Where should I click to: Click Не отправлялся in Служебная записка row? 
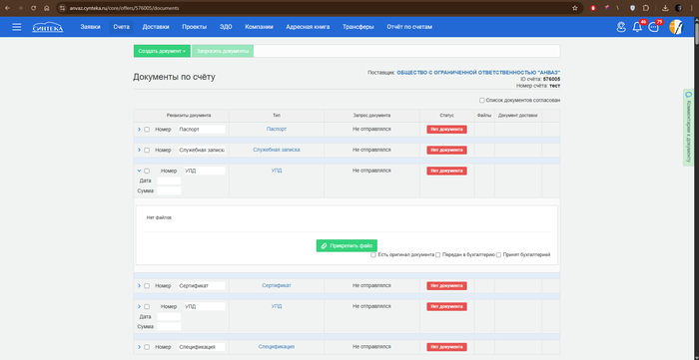371,150
